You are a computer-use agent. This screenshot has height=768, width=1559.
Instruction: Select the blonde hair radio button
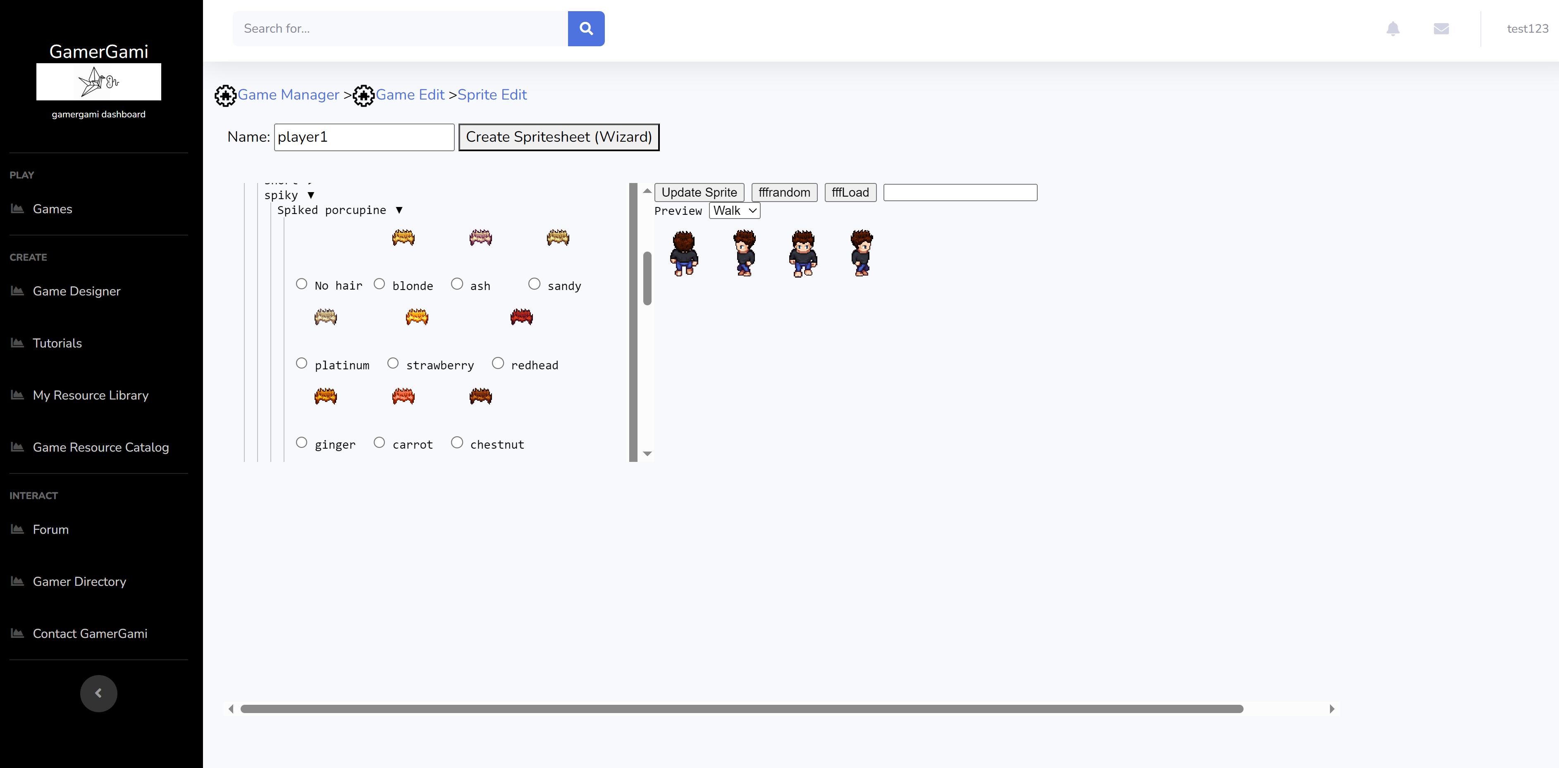click(379, 284)
